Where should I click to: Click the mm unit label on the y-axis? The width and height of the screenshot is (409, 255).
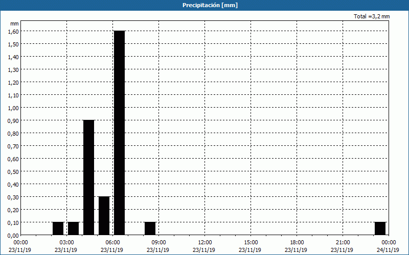tap(14, 23)
